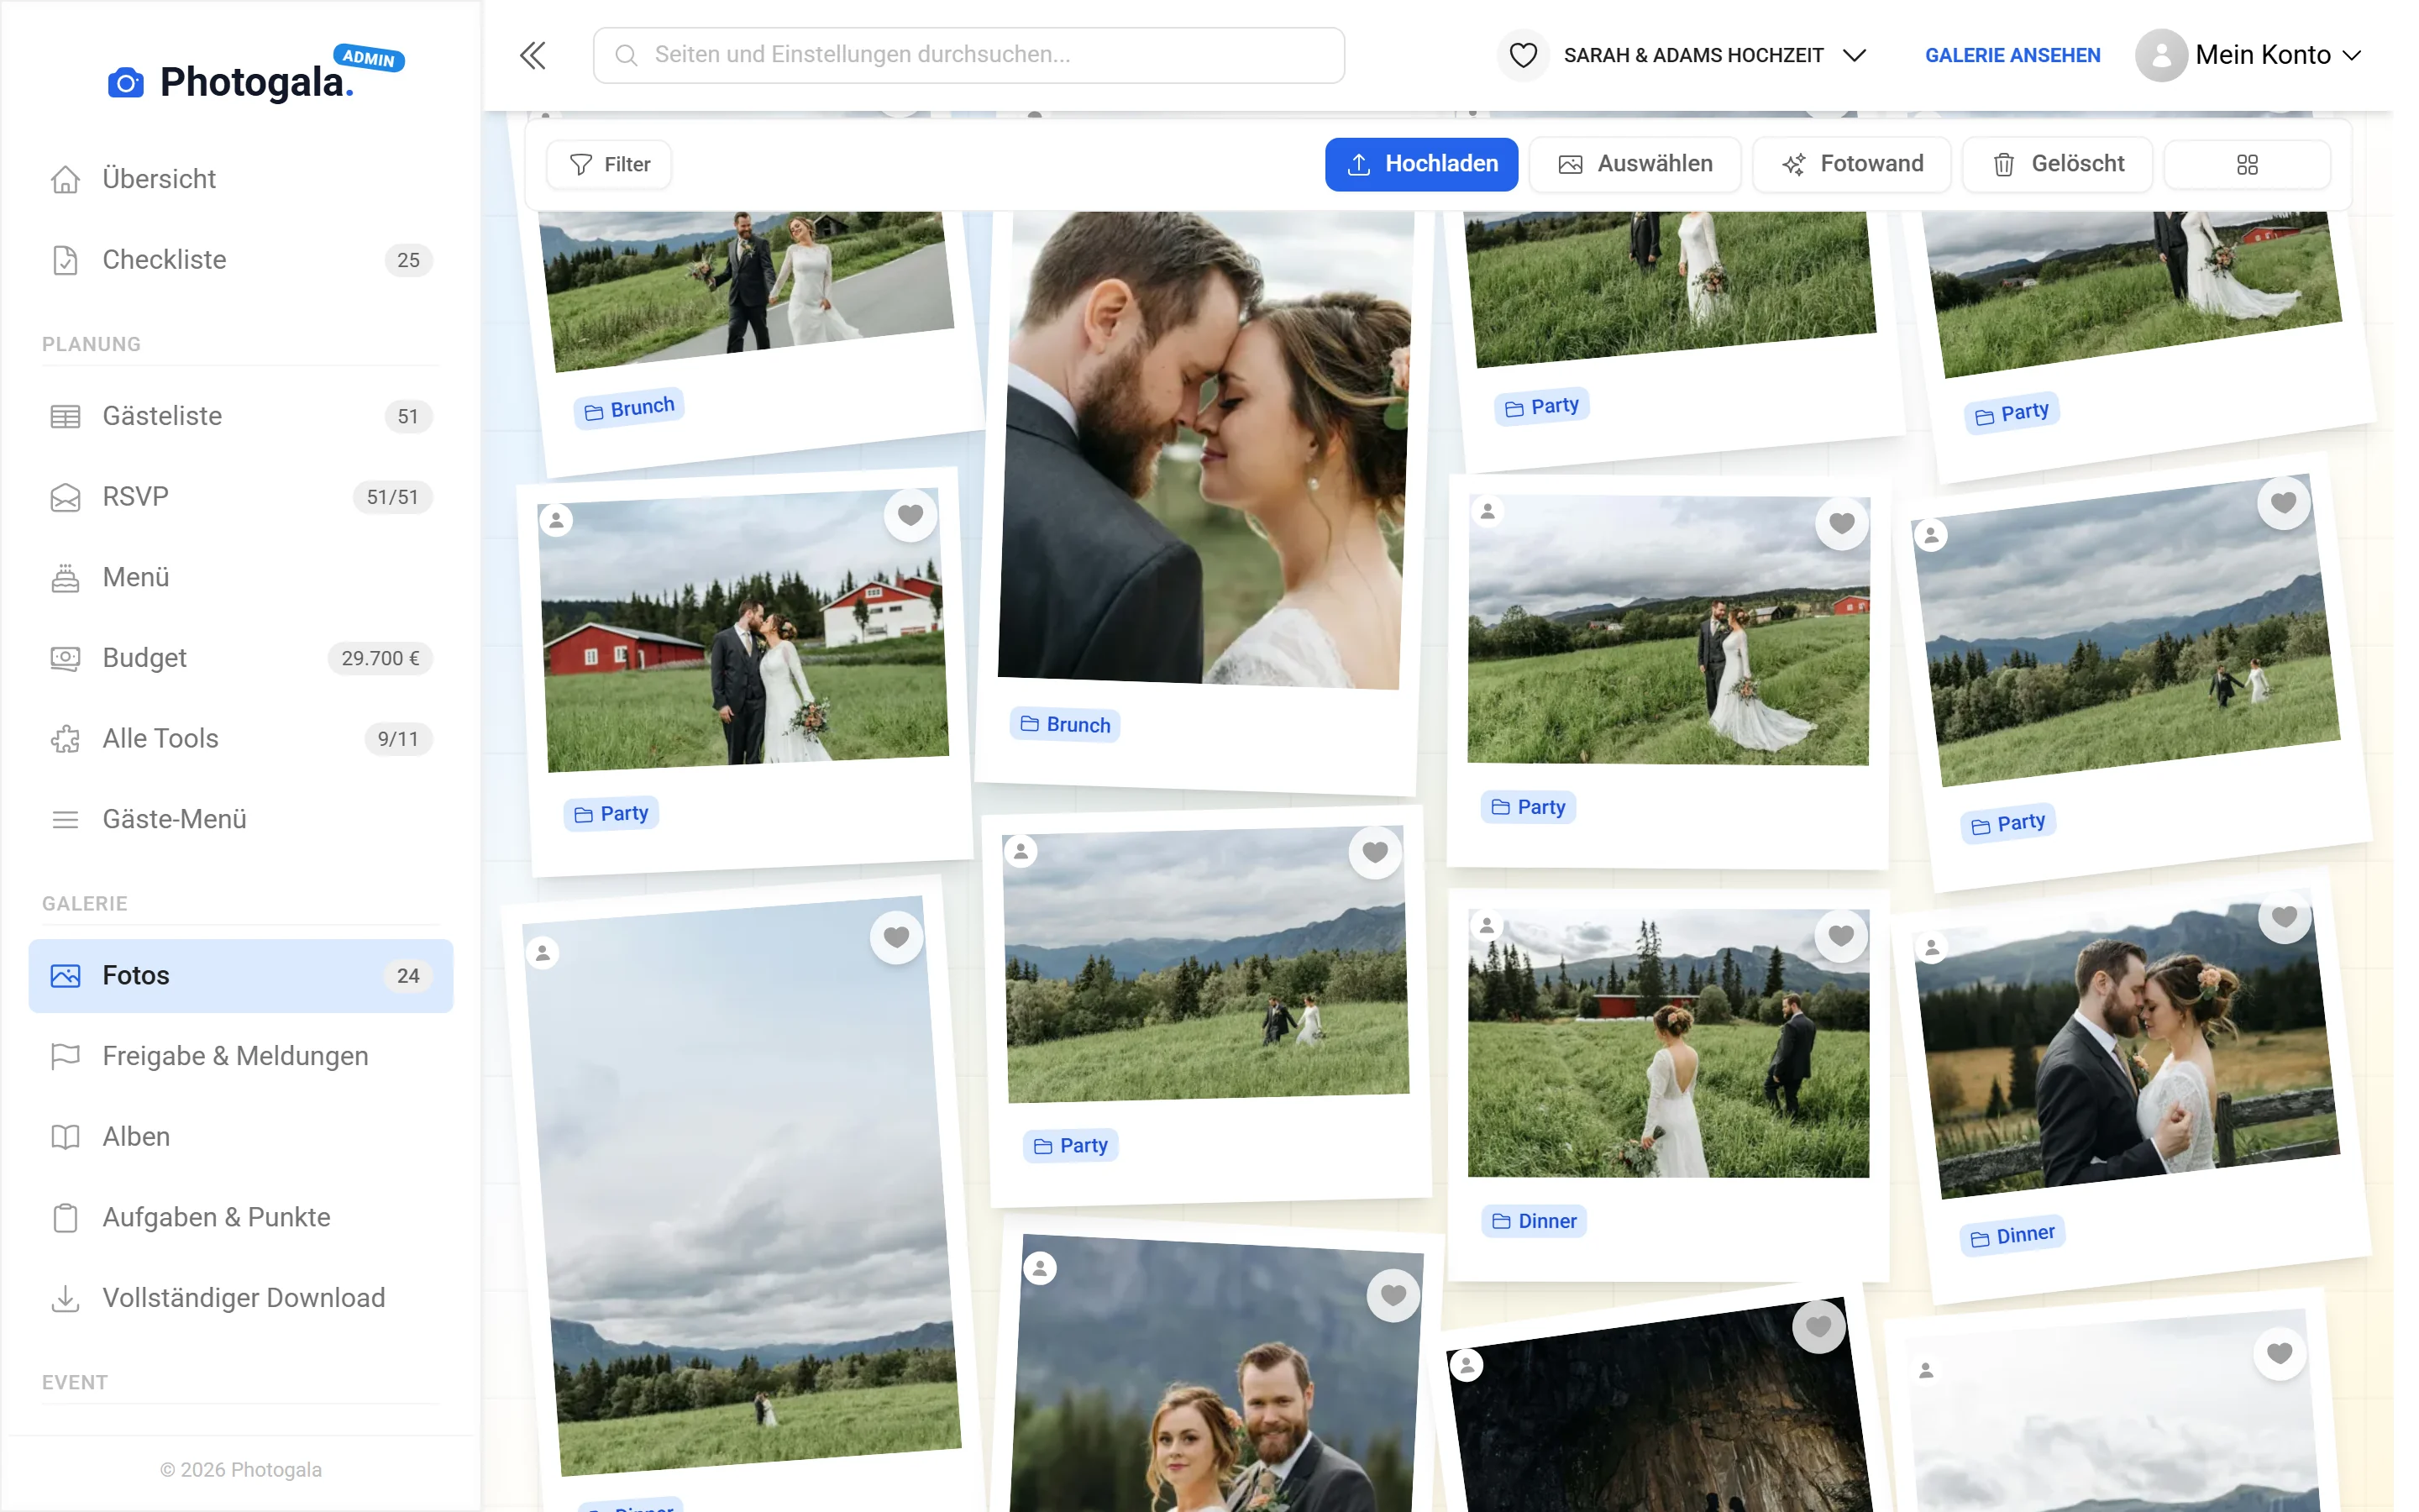
Task: Open the close-up forehead-touching portrait photo
Action: tap(1205, 450)
